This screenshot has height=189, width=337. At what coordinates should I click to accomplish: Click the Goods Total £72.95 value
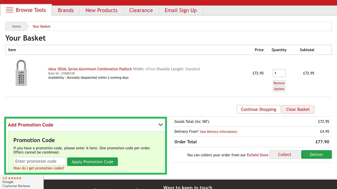point(324,122)
